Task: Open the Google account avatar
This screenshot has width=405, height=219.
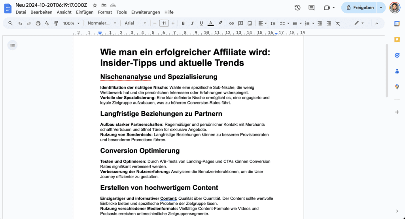Action: coord(395,8)
